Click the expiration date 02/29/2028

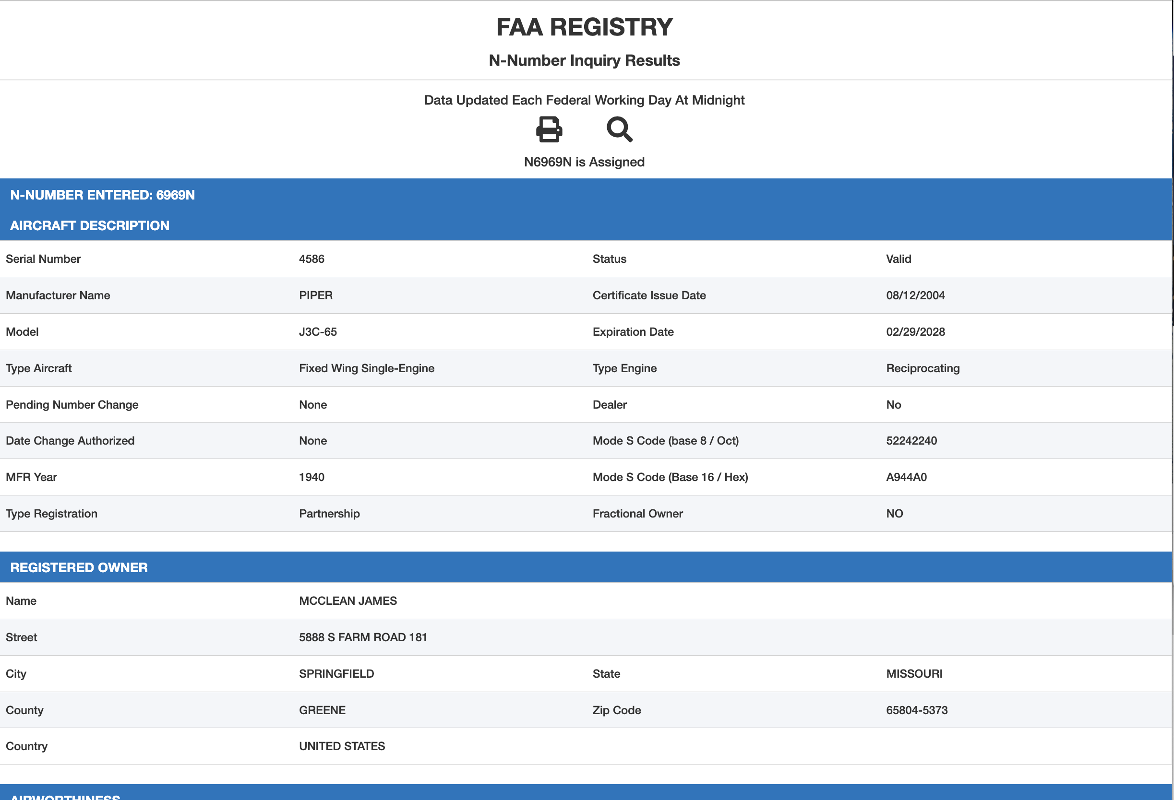tap(915, 331)
